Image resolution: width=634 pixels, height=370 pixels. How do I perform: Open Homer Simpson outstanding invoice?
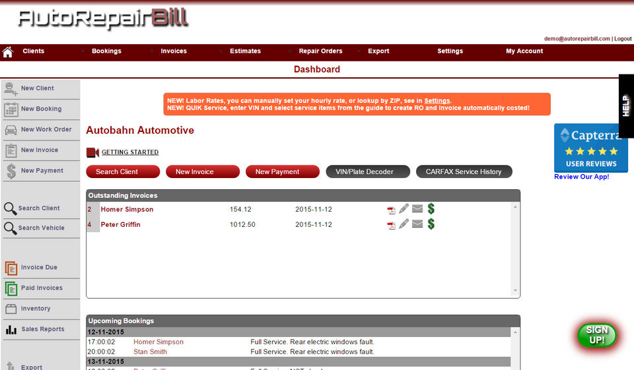(127, 209)
